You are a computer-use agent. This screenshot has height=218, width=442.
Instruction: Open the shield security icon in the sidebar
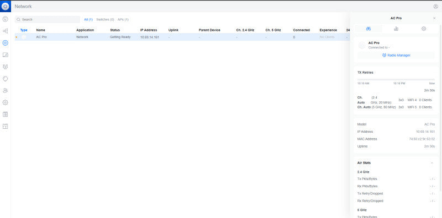coord(5,79)
